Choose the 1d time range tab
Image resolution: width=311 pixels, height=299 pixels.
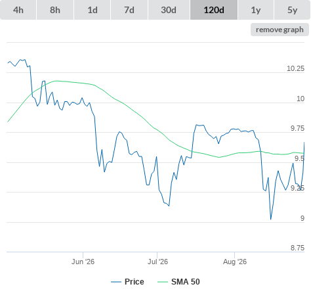coord(92,10)
